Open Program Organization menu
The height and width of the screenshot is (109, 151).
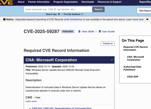click(x=66, y=2)
